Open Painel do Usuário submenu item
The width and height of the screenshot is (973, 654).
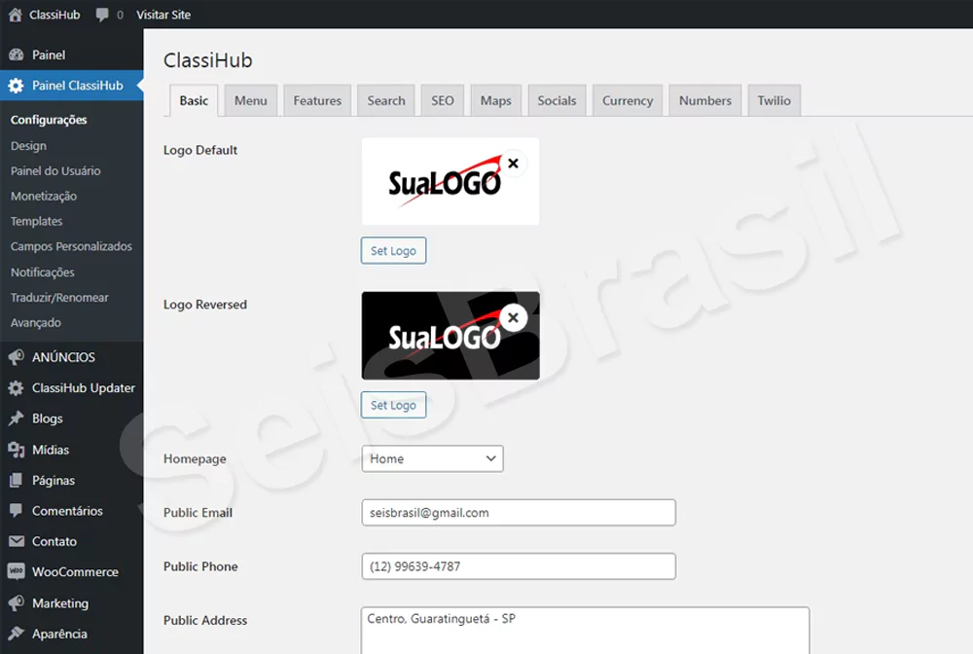pos(55,170)
